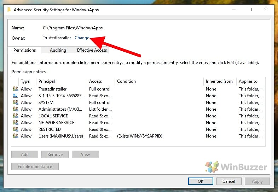278x192 pixels.
Task: Select the RESTRICTED principal entry
Action: coord(50,129)
